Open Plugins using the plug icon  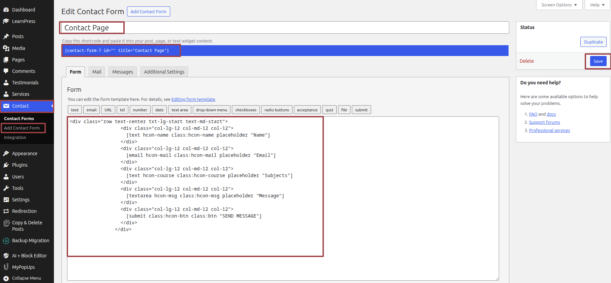[x=6, y=165]
